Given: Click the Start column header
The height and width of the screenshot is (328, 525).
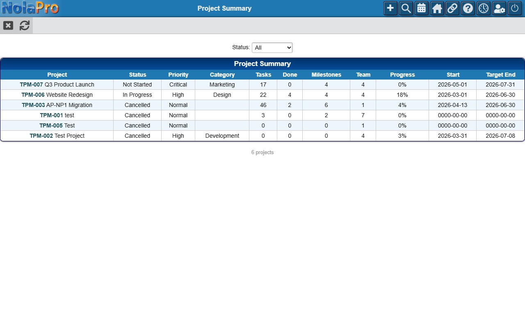Looking at the screenshot, I should pos(453,75).
